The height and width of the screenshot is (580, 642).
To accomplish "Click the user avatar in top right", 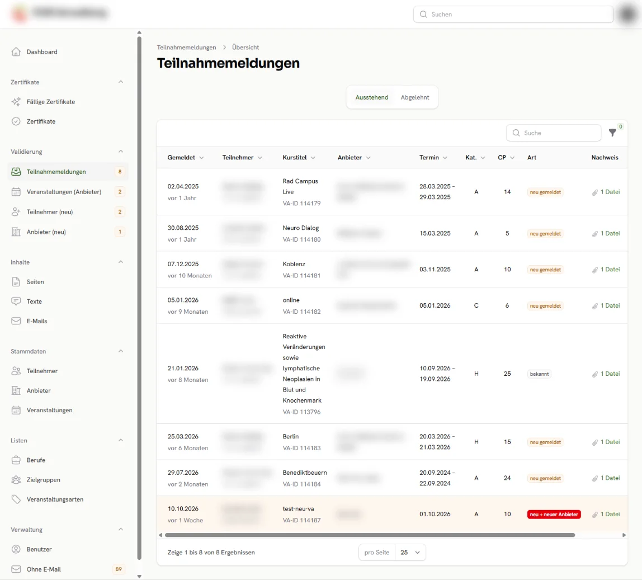I will point(628,15).
